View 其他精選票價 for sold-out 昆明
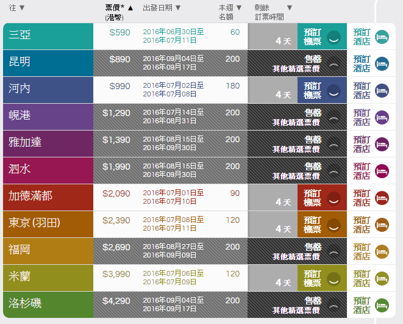This screenshot has width=403, height=324. [296, 68]
